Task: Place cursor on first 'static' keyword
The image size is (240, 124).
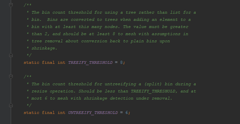Action: point(31,62)
